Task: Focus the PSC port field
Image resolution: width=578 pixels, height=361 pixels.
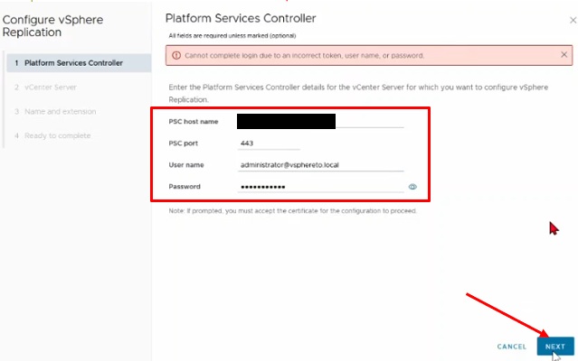Action: pyautogui.click(x=269, y=143)
